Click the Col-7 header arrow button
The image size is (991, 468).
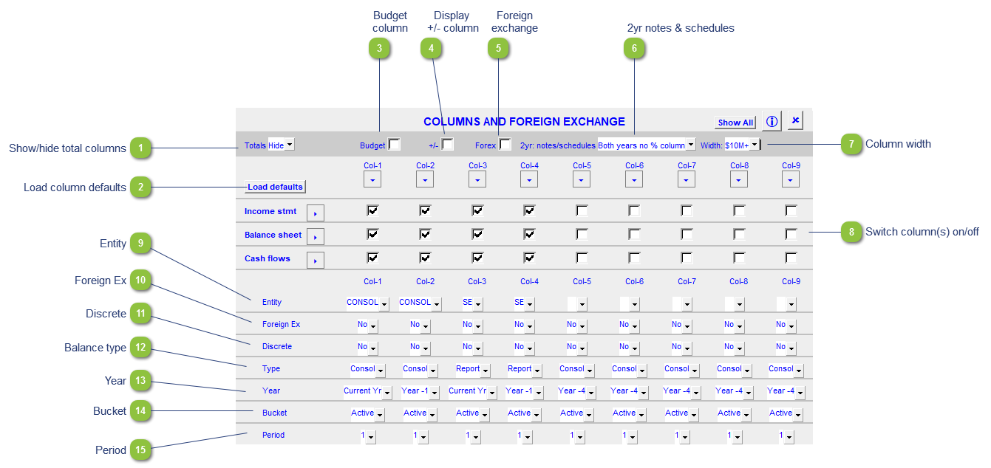click(687, 179)
